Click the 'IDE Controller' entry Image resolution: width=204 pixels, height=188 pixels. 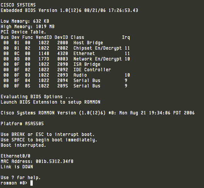point(92,70)
